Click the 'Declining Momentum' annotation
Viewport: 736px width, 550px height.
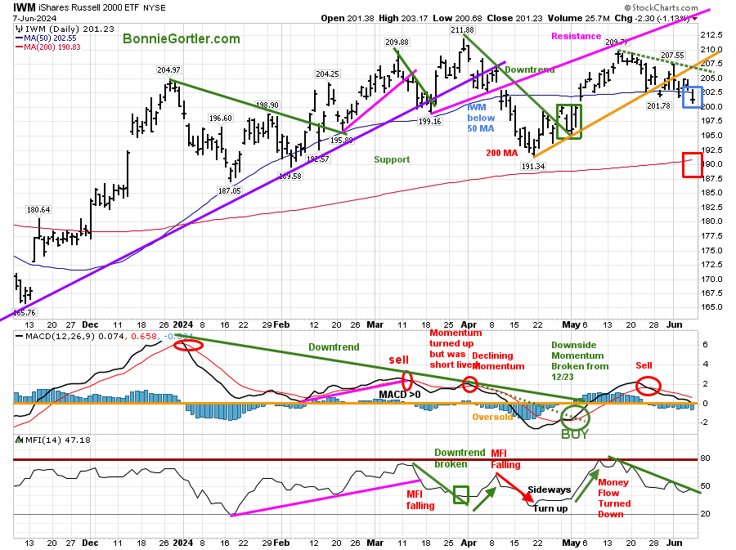tap(498, 361)
